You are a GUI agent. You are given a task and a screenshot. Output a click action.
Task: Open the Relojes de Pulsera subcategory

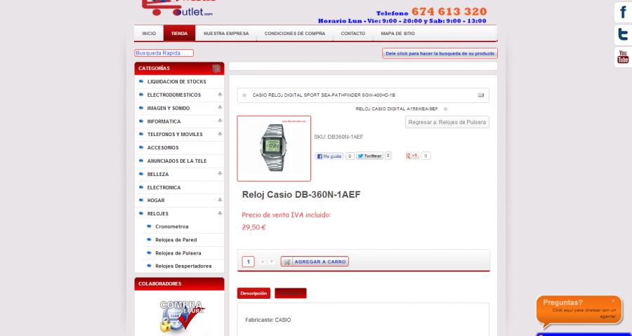point(178,253)
